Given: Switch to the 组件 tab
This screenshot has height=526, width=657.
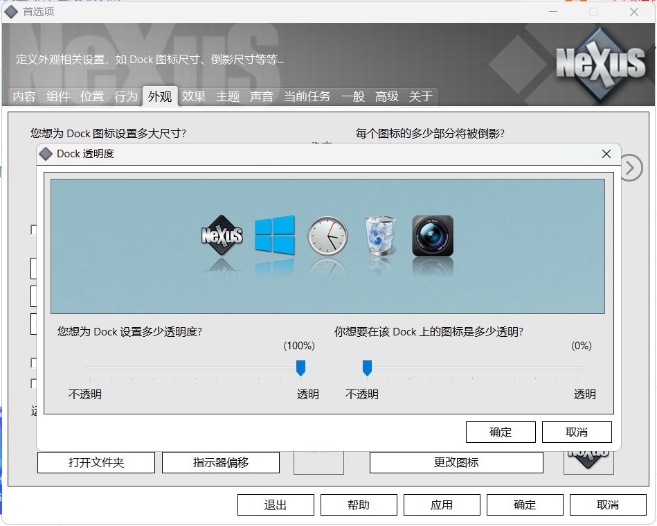Looking at the screenshot, I should pyautogui.click(x=58, y=96).
